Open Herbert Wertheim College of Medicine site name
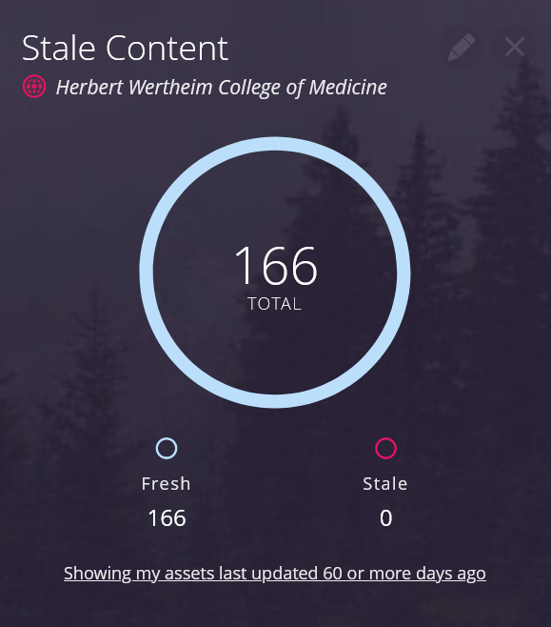 (222, 87)
